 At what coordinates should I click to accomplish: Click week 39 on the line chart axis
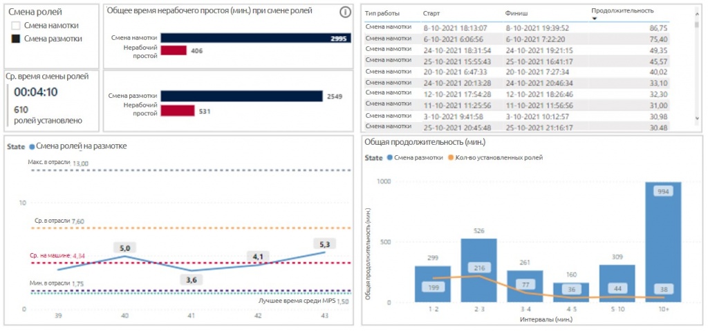point(58,316)
